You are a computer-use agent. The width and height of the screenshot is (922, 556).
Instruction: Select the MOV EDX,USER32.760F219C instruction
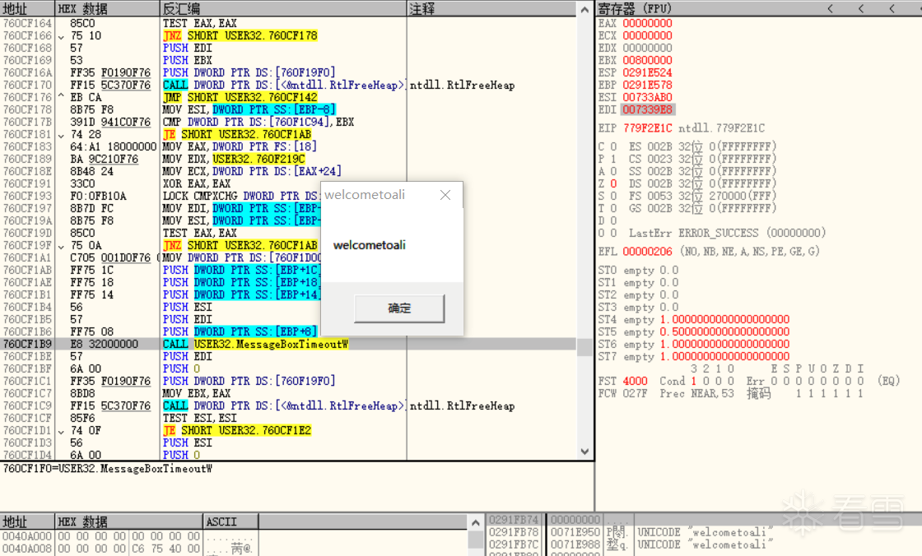(234, 159)
